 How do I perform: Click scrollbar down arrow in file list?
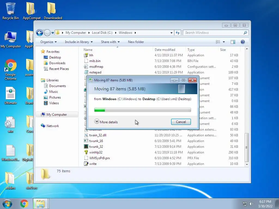tap(247, 164)
